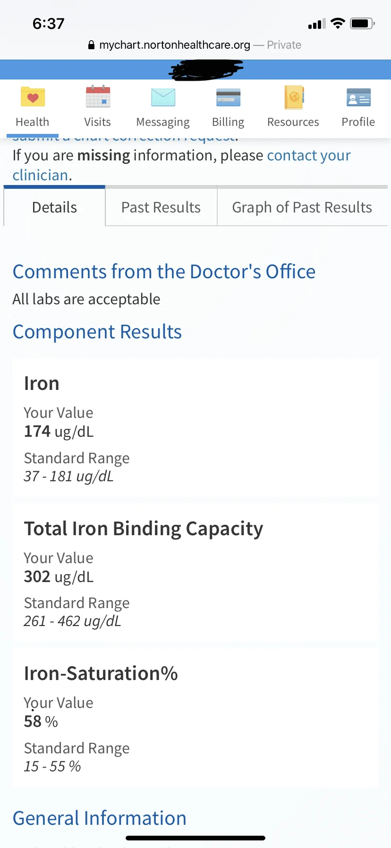This screenshot has width=391, height=848.
Task: Tap the Total Iron Binding Capacity card
Action: pyautogui.click(x=195, y=573)
